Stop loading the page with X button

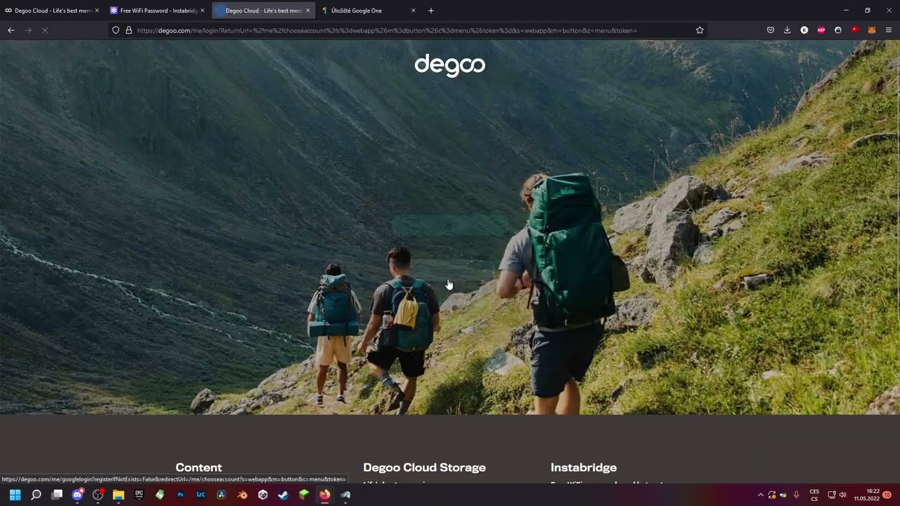pos(45,30)
